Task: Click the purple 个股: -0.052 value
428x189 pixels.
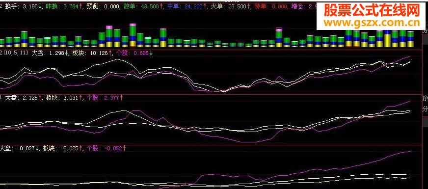Action: click(107, 148)
